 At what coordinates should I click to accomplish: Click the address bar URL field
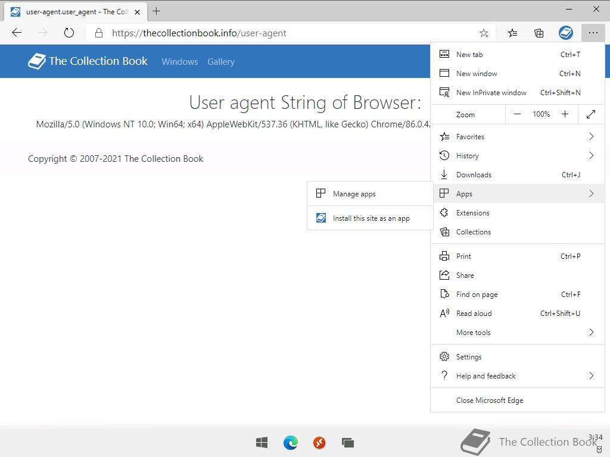(x=290, y=33)
